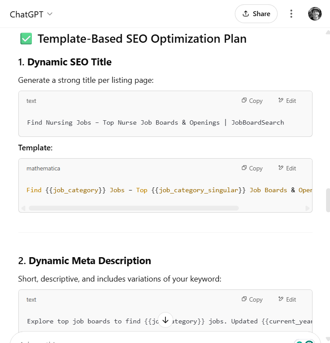Image resolution: width=330 pixels, height=343 pixels.
Task: Copy the Find Nursing Jobs title code block
Action: [252, 101]
